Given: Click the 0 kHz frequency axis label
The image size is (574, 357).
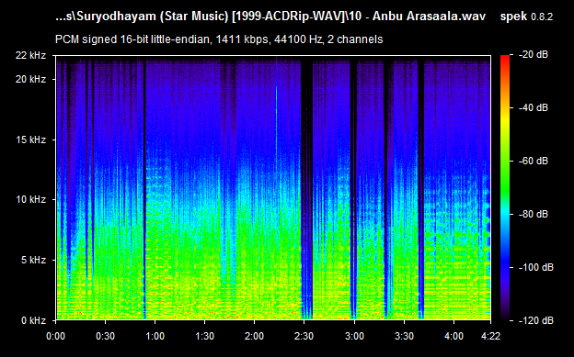Looking at the screenshot, I should coord(34,320).
